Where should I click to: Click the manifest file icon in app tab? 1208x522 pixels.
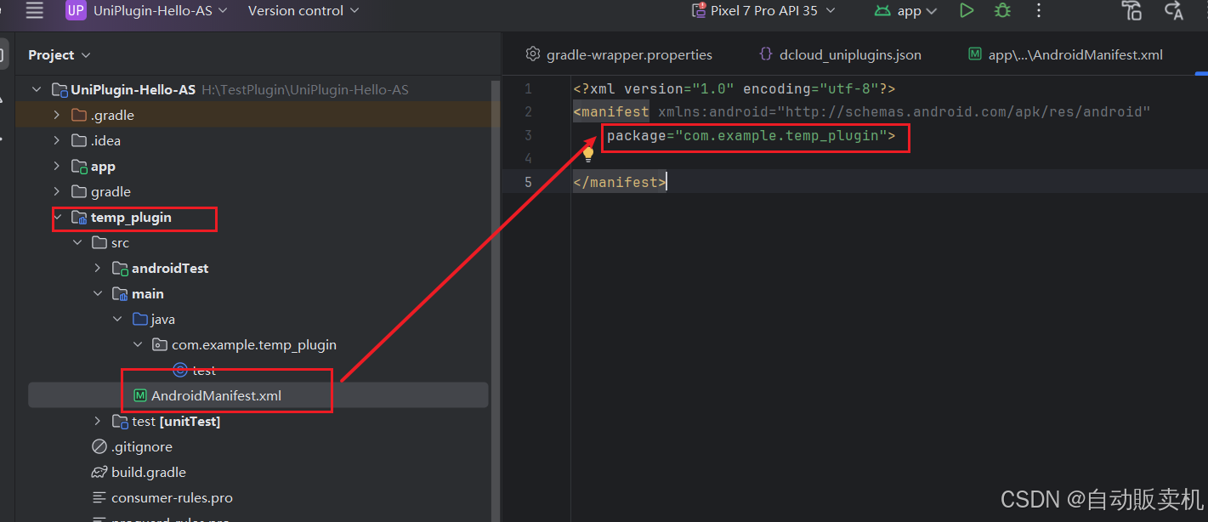click(x=975, y=54)
